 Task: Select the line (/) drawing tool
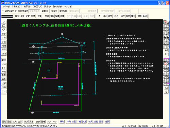coord(4,22)
